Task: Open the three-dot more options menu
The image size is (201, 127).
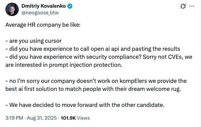Action: (x=192, y=6)
